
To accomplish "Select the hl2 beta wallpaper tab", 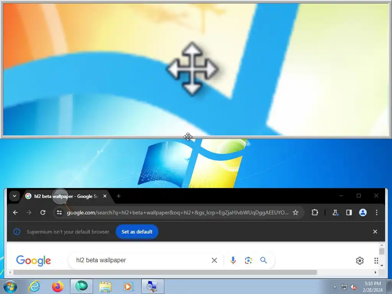I will [62, 196].
